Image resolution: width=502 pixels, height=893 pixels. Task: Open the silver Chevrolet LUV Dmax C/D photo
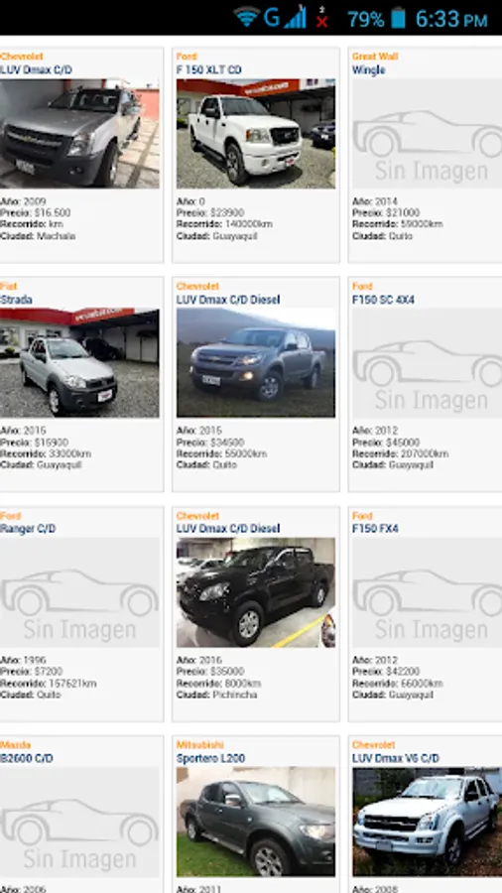pyautogui.click(x=79, y=134)
